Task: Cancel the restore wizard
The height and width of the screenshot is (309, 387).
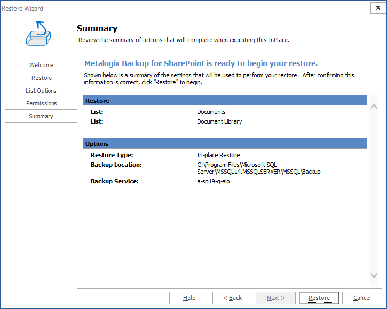Action: pos(362,298)
